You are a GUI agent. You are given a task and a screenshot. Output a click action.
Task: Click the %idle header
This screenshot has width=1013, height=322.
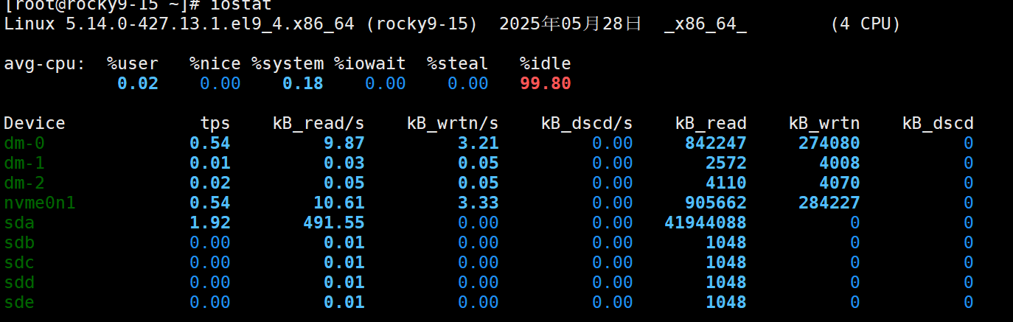(546, 63)
